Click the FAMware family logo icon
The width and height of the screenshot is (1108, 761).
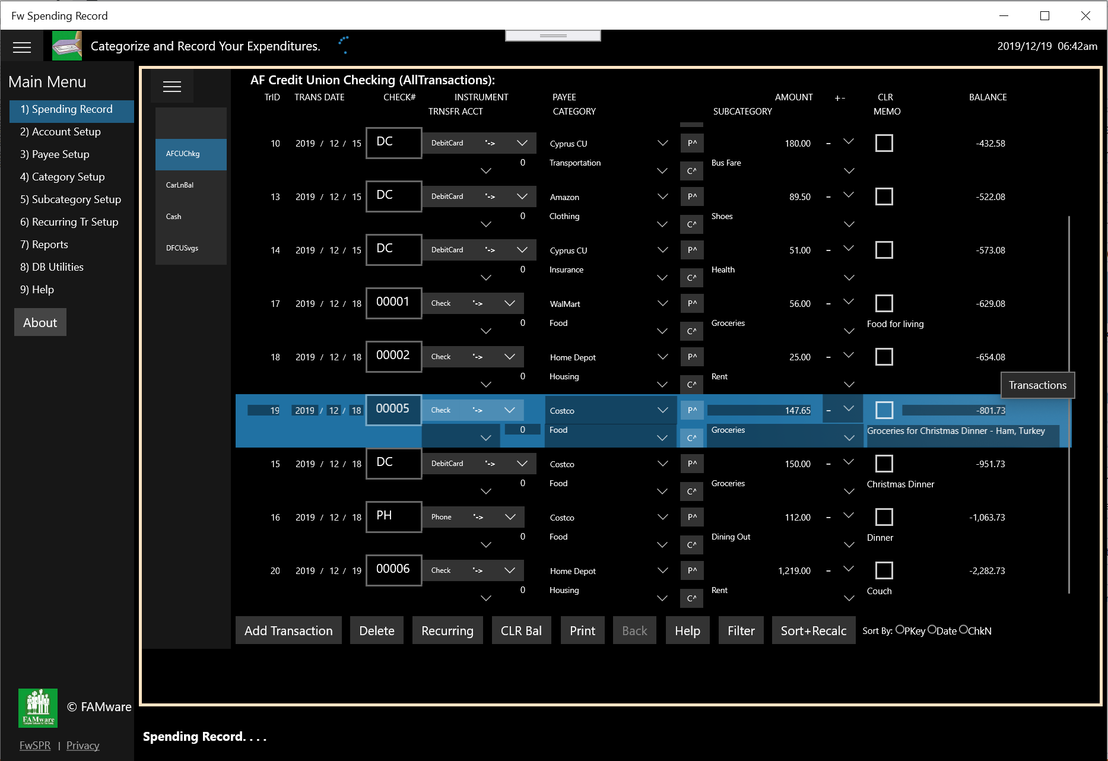(x=38, y=708)
